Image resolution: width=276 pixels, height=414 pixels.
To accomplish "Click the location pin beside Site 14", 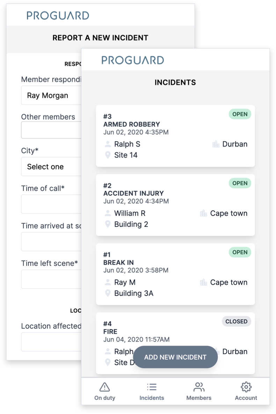I will [x=108, y=155].
